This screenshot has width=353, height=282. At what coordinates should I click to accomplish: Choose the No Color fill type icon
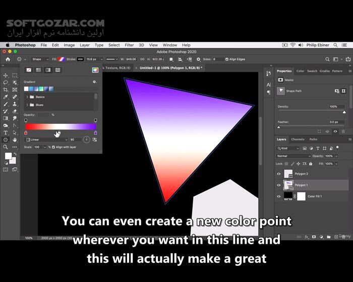point(29,70)
